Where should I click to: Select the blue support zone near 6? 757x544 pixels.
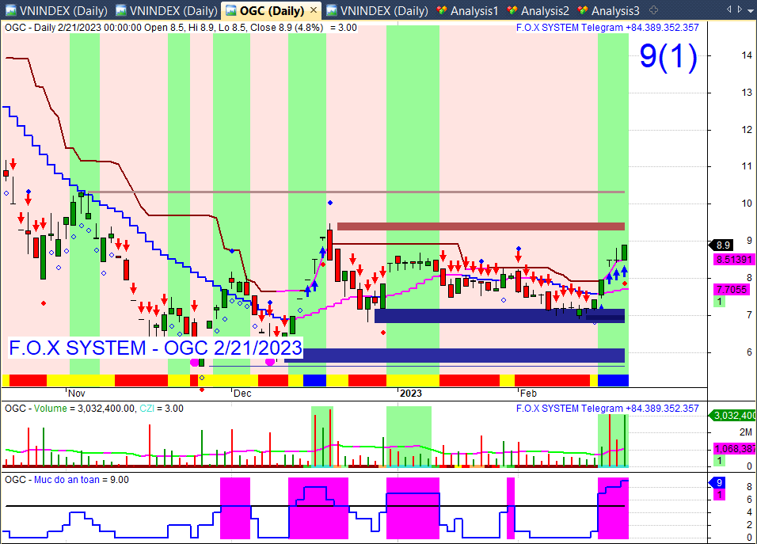pos(455,356)
